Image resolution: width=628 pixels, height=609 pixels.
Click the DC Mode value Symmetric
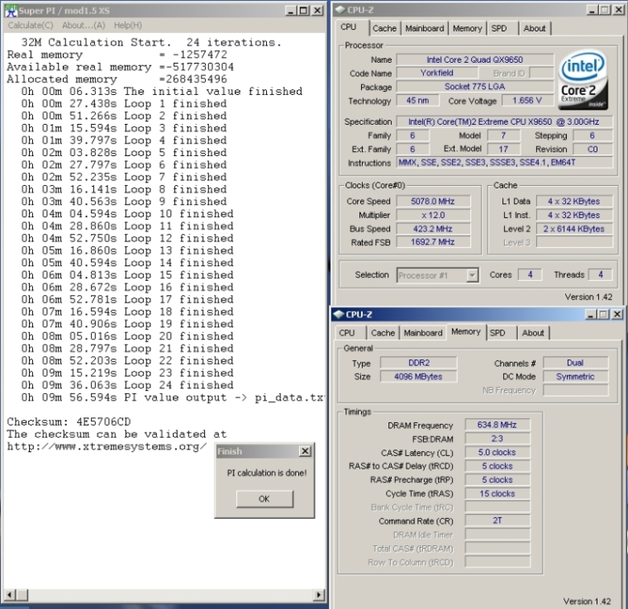tap(576, 377)
